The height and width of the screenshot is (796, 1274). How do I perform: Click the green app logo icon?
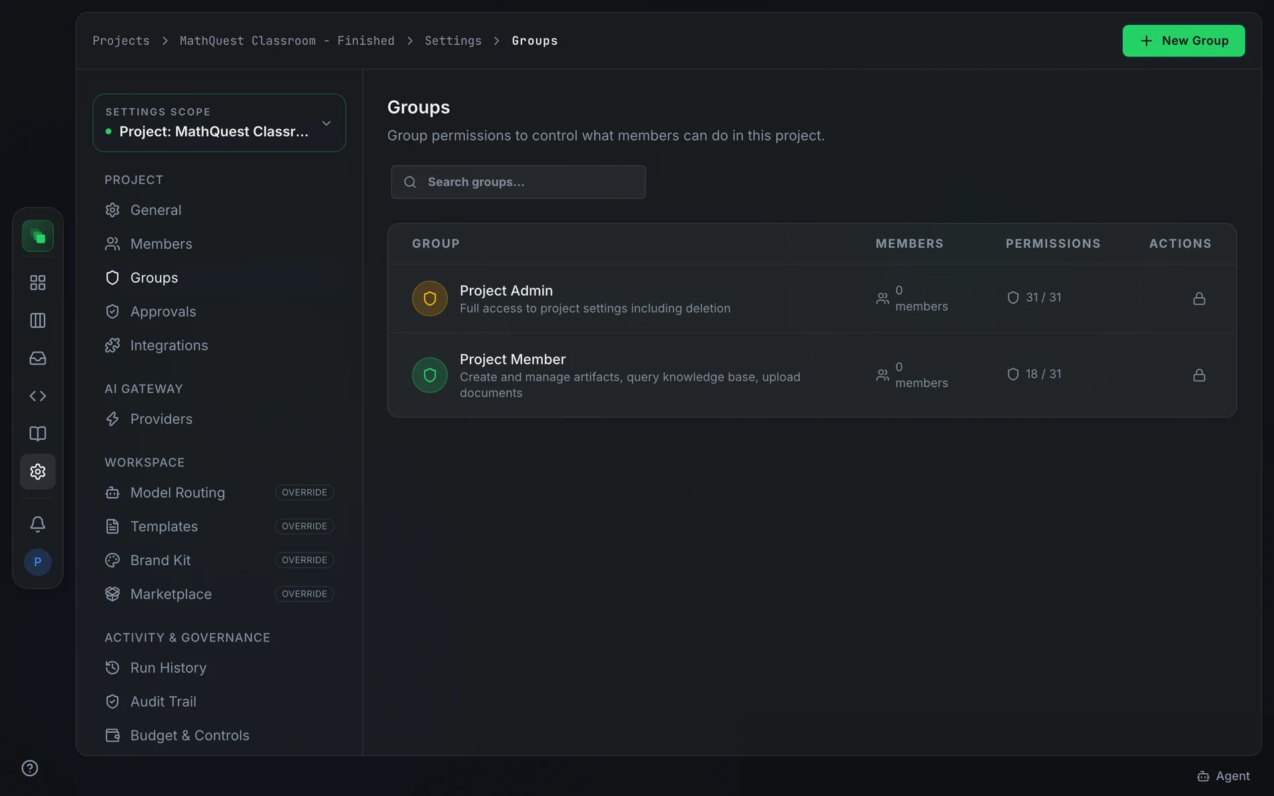(38, 236)
